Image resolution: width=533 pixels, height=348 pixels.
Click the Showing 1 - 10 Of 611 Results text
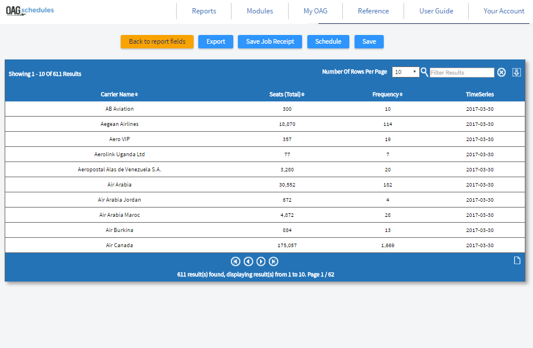tap(45, 74)
